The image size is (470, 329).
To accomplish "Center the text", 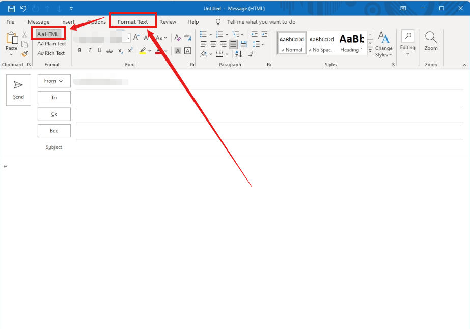I will [x=213, y=44].
